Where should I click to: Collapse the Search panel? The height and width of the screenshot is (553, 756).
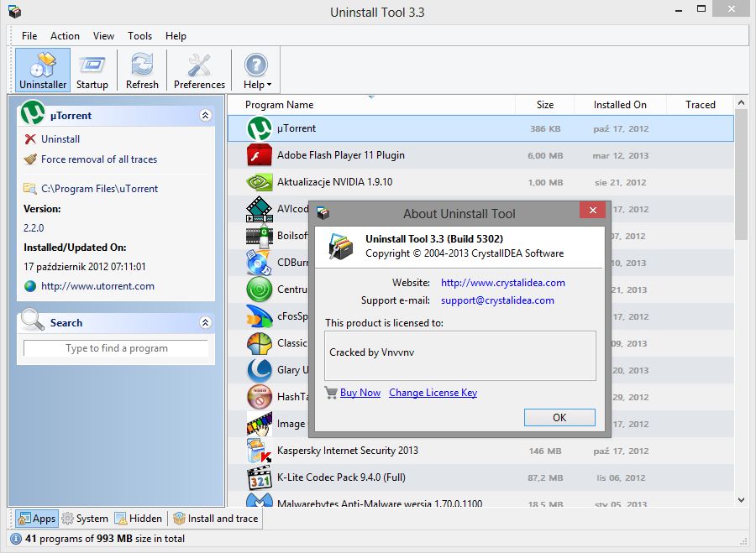(x=206, y=322)
